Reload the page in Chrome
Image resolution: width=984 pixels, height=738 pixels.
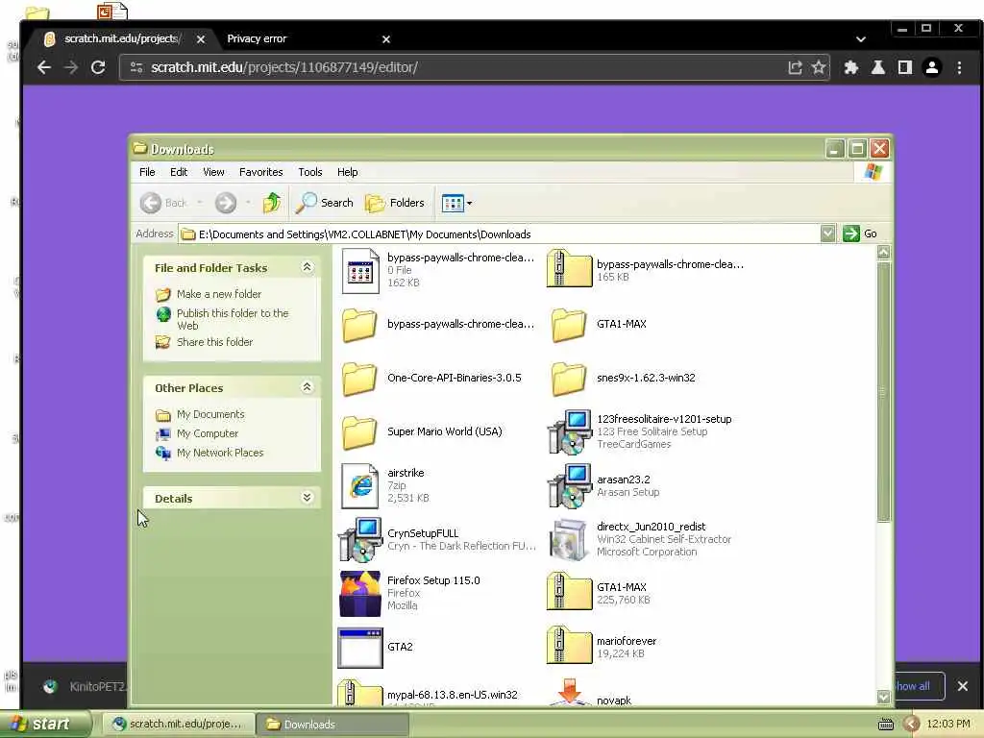98,67
